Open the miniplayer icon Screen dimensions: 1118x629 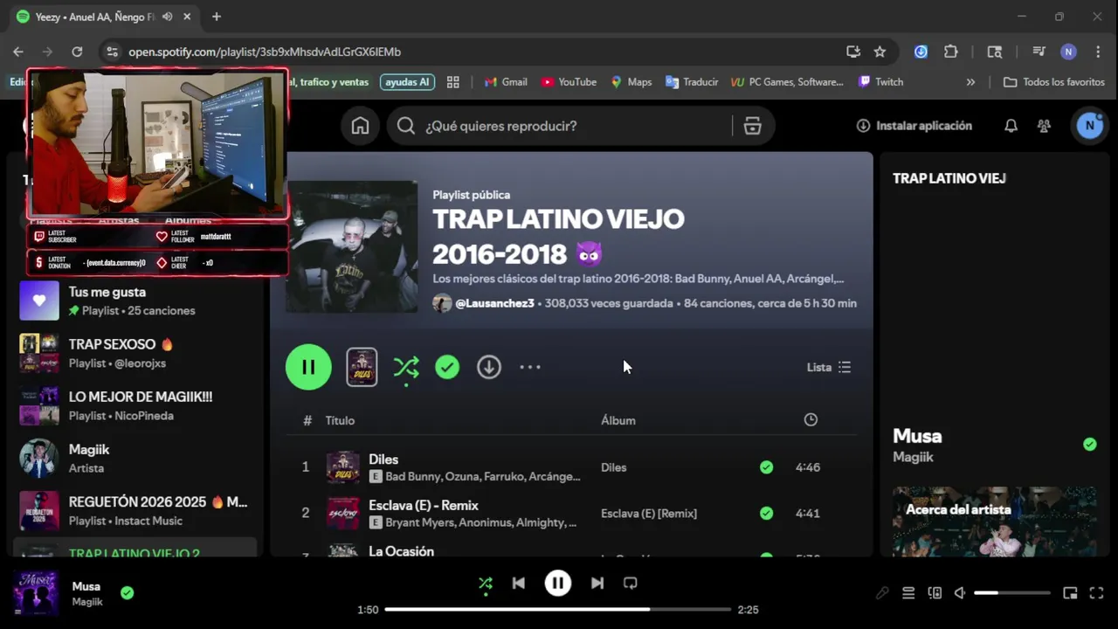pyautogui.click(x=1070, y=593)
